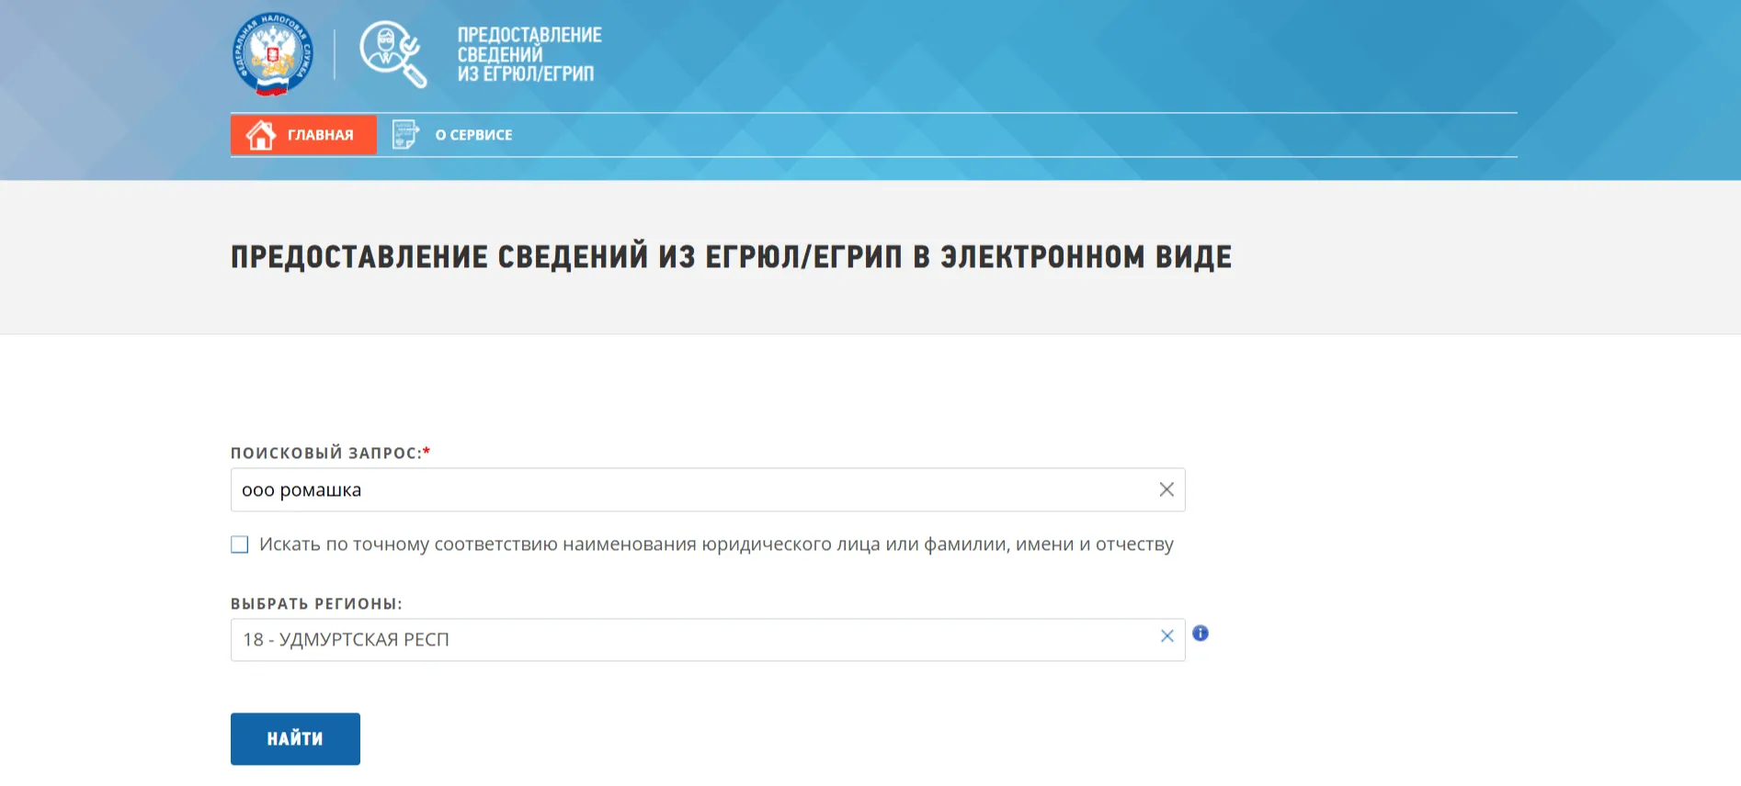Click the exact match checkbox label text
This screenshot has width=1741, height=786.
point(716,545)
